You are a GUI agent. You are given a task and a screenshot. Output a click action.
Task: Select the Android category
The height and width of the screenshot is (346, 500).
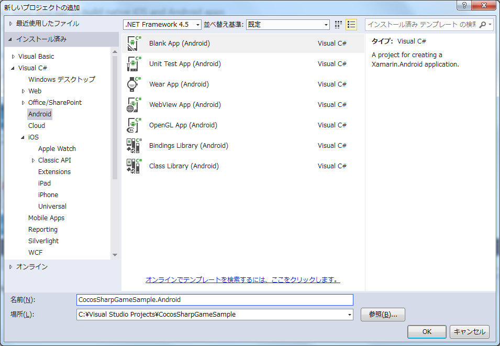click(x=40, y=114)
